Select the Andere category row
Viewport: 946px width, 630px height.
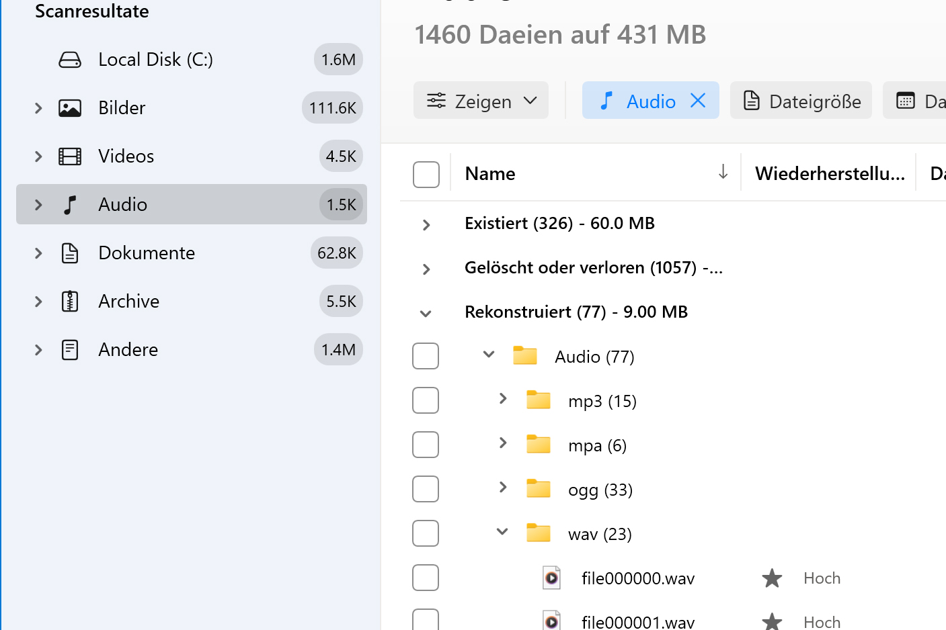(192, 350)
